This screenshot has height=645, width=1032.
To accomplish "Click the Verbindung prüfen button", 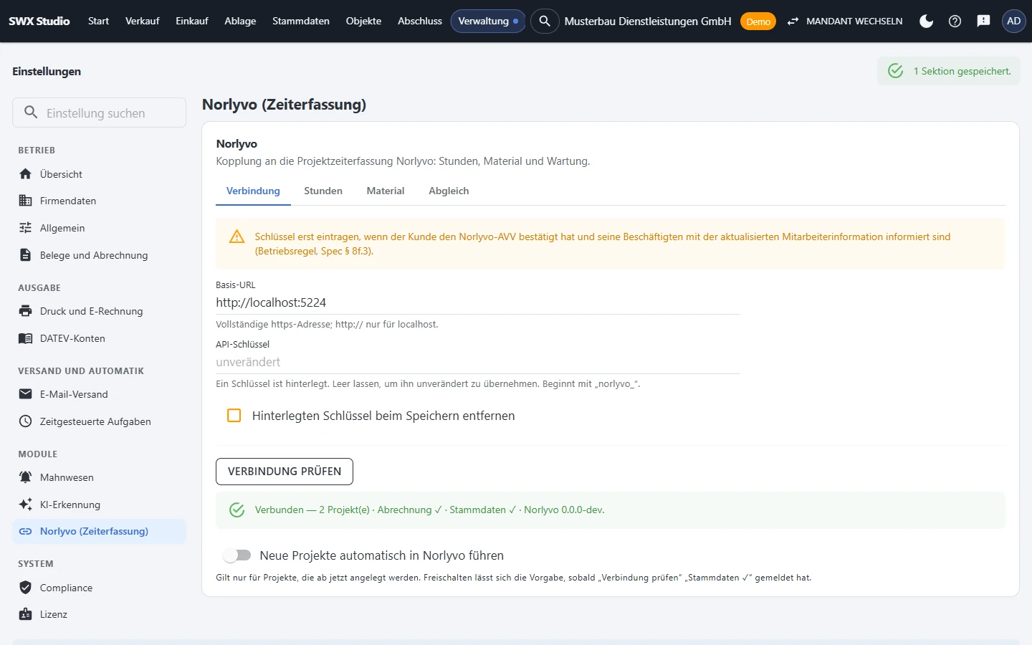I will [285, 472].
